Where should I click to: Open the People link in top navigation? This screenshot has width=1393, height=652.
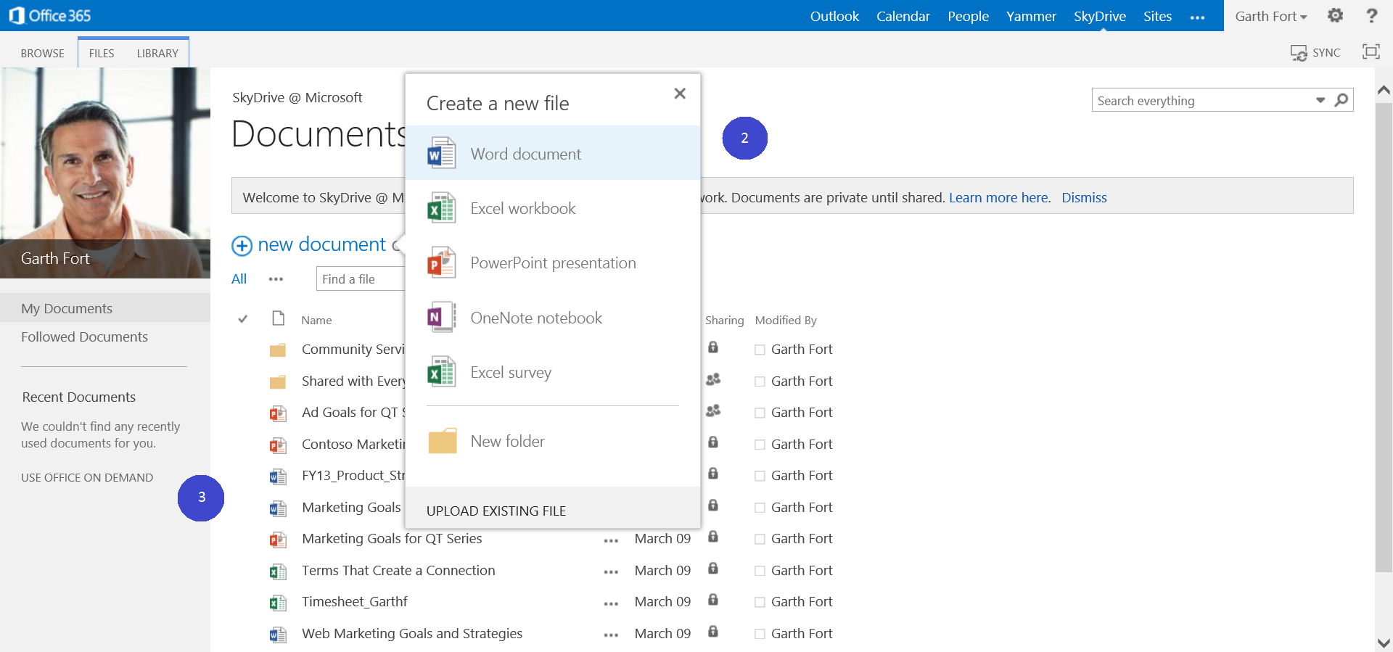pos(968,16)
